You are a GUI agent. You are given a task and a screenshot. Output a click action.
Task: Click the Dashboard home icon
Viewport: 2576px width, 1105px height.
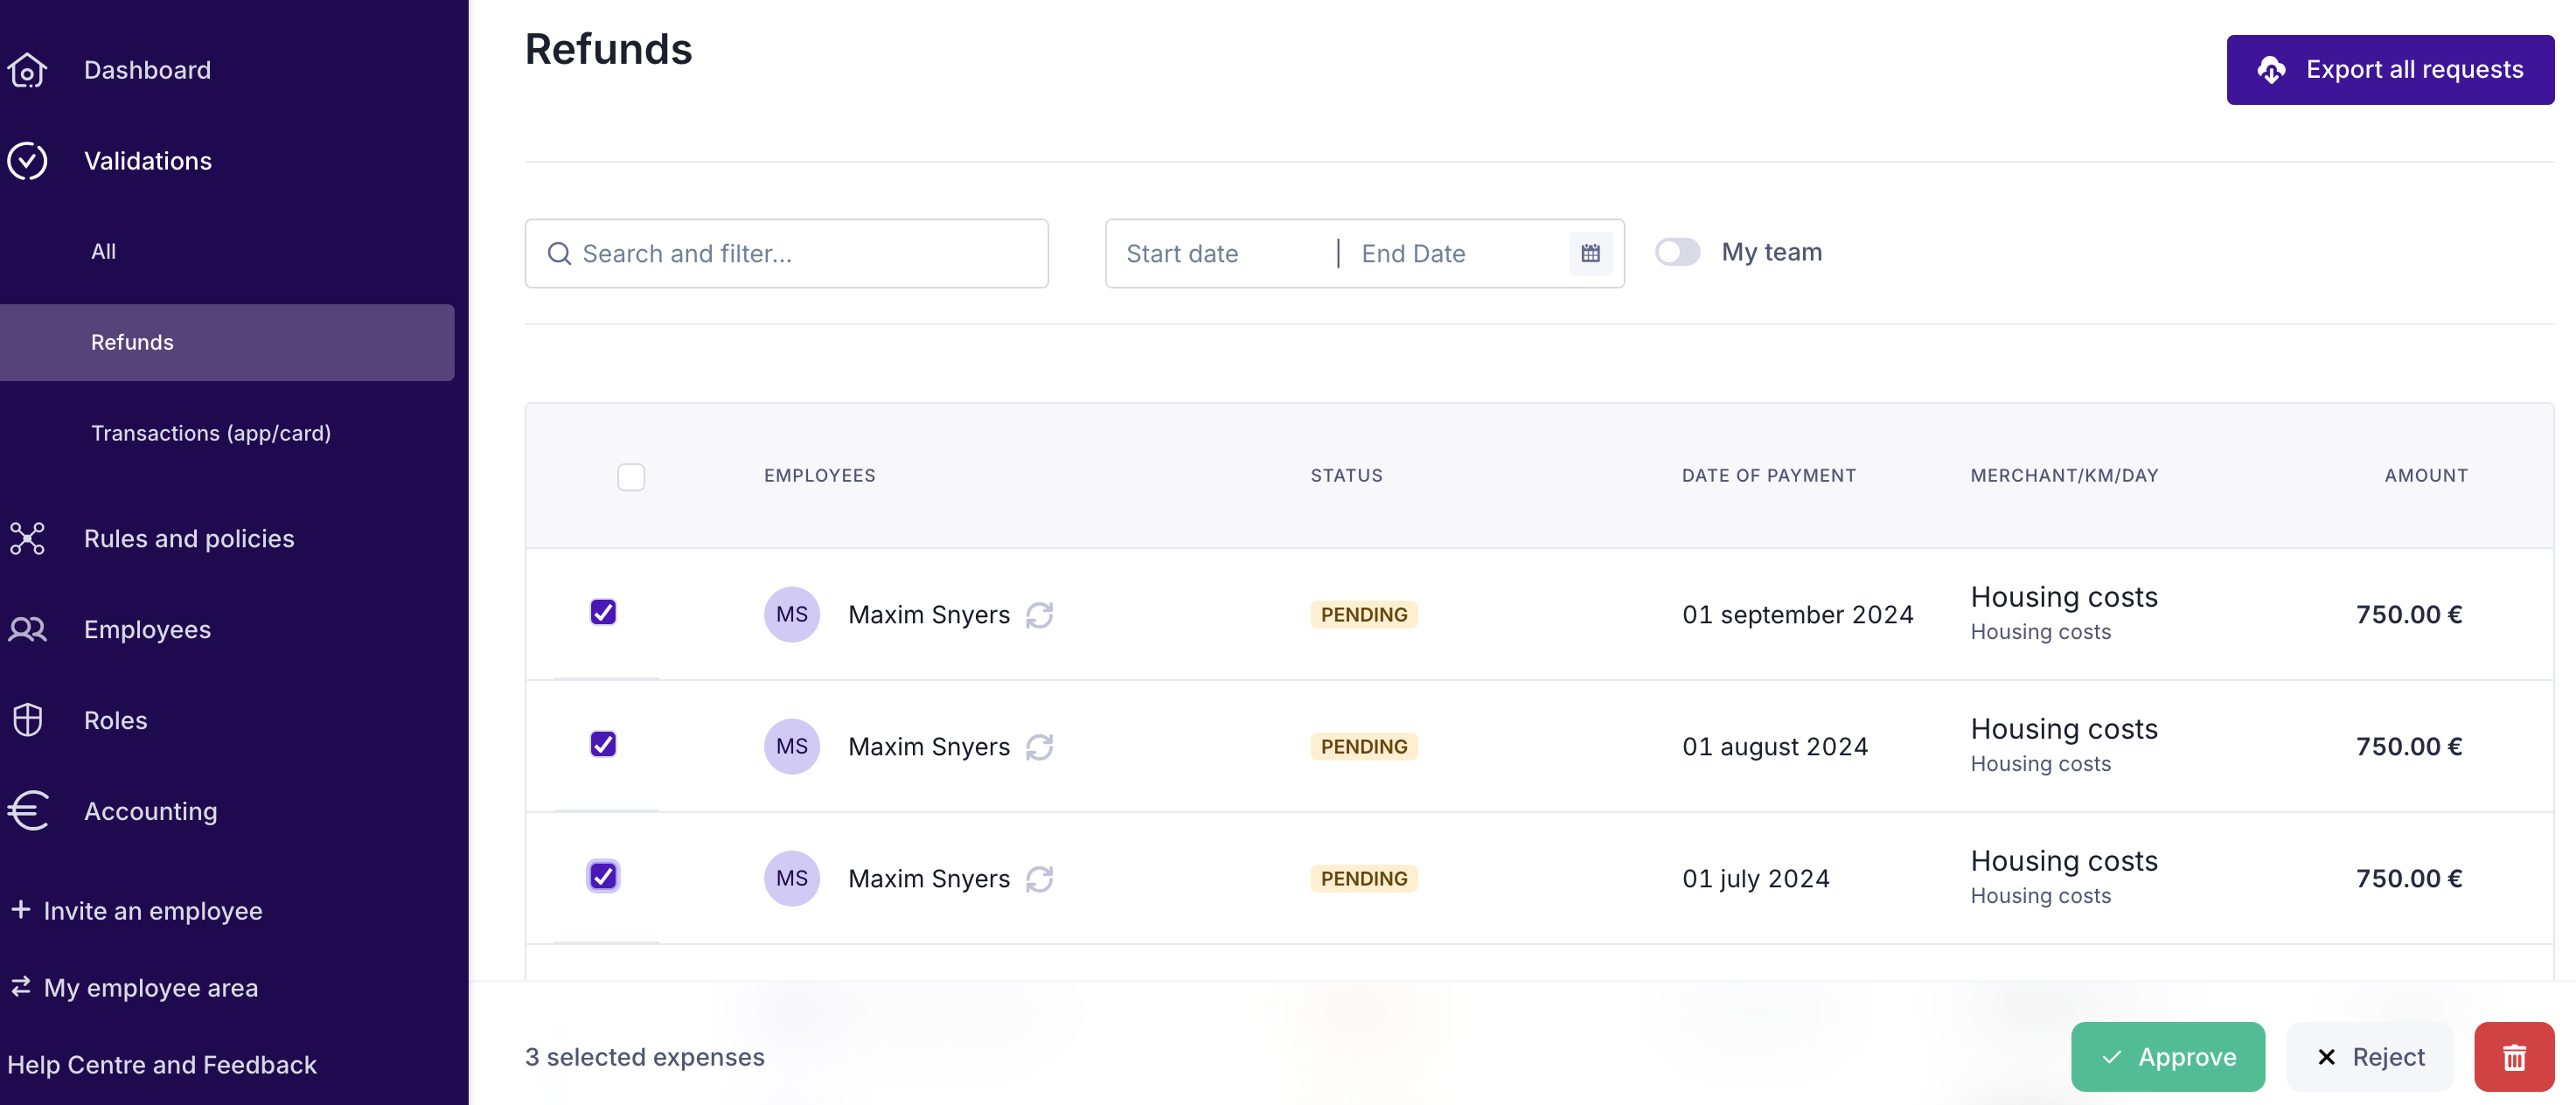click(x=27, y=70)
